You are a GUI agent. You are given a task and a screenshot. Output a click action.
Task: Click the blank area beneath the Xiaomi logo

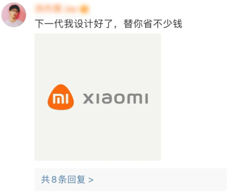point(98,135)
